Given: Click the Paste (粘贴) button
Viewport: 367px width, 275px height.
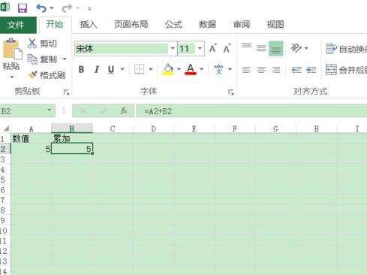Looking at the screenshot, I should click(x=11, y=58).
